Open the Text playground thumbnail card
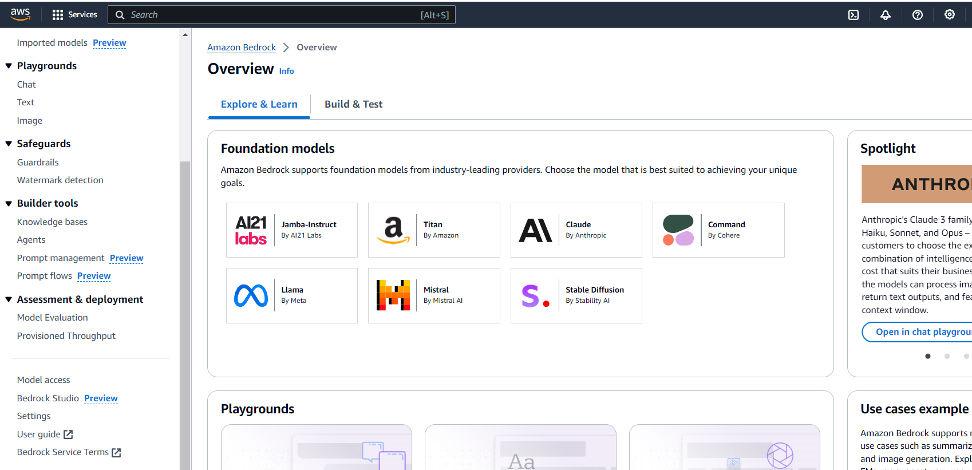The width and height of the screenshot is (972, 470). (x=520, y=447)
